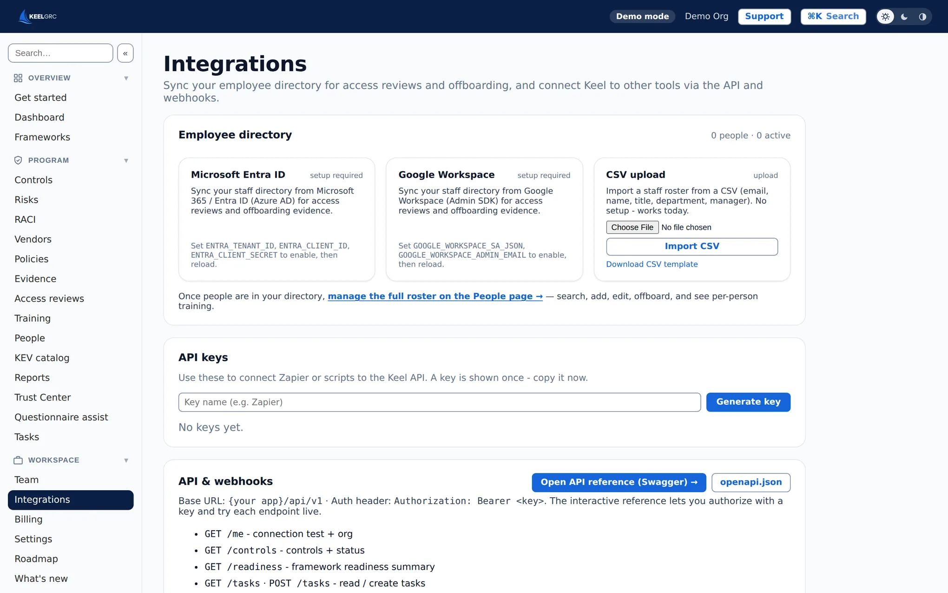Open What's new
The height and width of the screenshot is (593, 948).
[x=71, y=579]
